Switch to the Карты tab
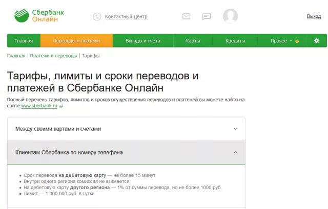 click(193, 41)
